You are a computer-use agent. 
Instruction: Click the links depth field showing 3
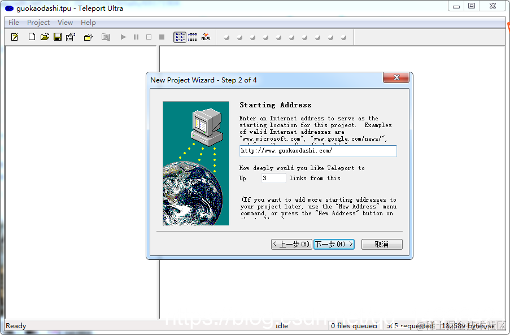click(x=273, y=178)
